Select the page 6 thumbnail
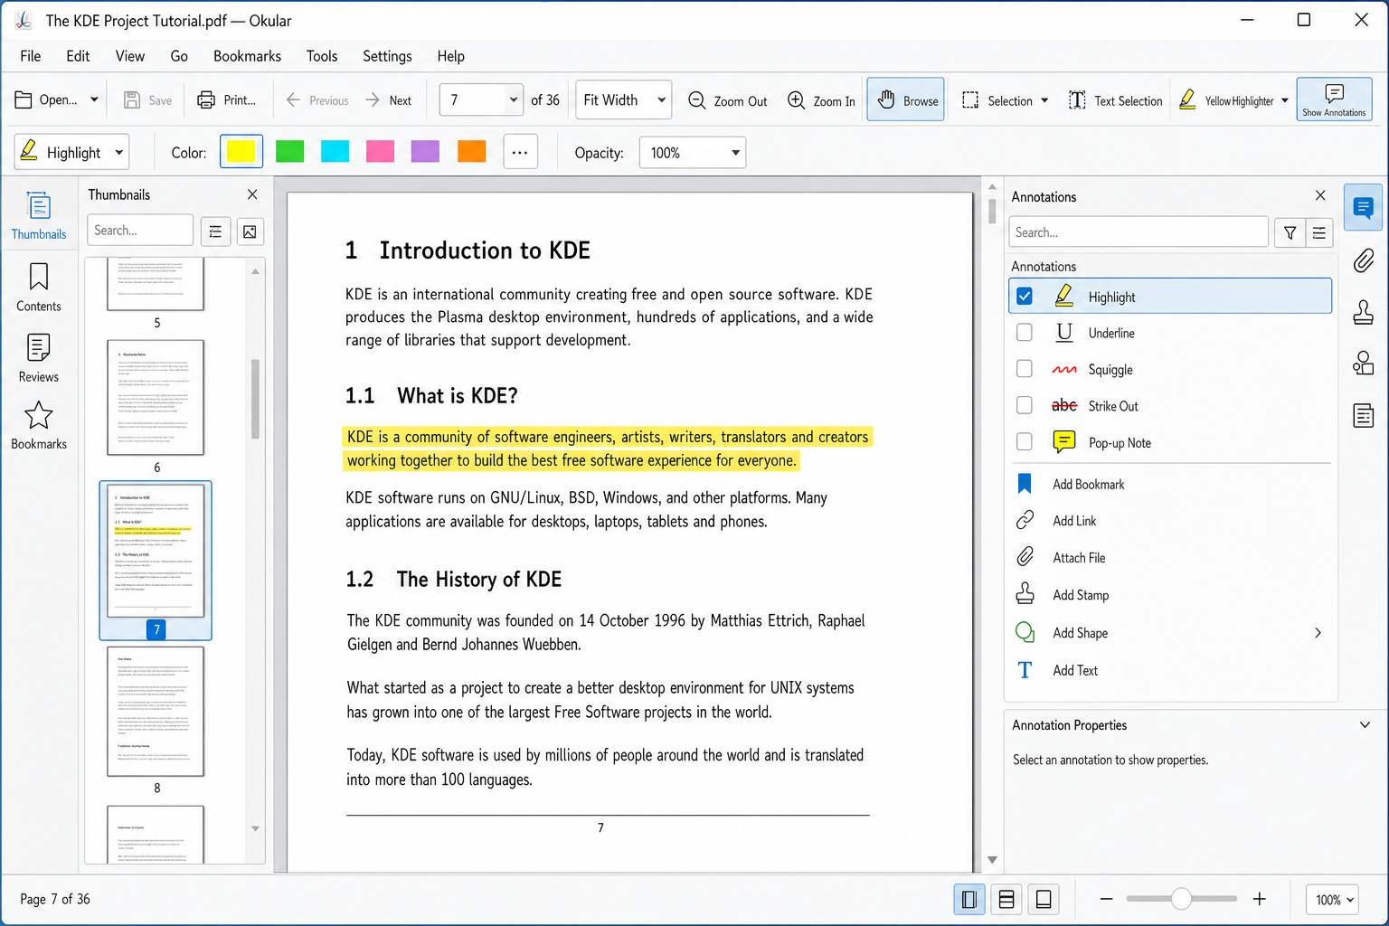The width and height of the screenshot is (1389, 926). 156,398
